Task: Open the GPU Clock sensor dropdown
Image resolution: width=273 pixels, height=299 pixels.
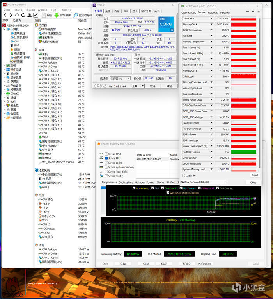Action: (211, 18)
